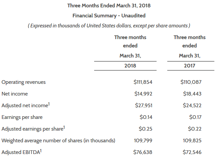The height and width of the screenshot is (156, 215).
Task: Select the 2018 weighted average shares value 109,799
Action: tap(143, 141)
